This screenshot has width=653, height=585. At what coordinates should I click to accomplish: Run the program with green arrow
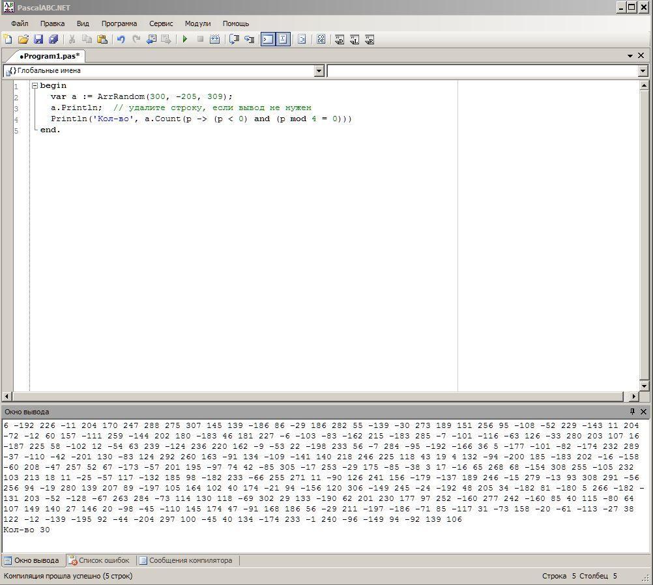(185, 39)
